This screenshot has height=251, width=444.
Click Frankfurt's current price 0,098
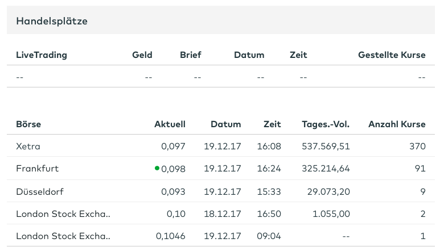pos(173,169)
